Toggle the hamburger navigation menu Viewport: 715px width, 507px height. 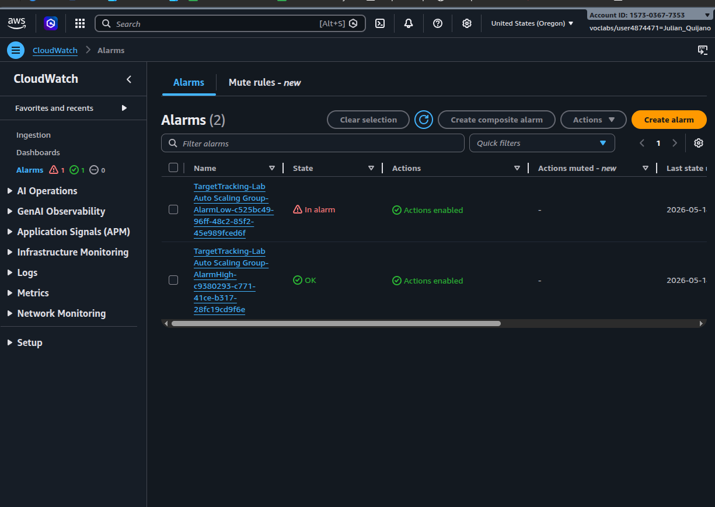pos(16,50)
